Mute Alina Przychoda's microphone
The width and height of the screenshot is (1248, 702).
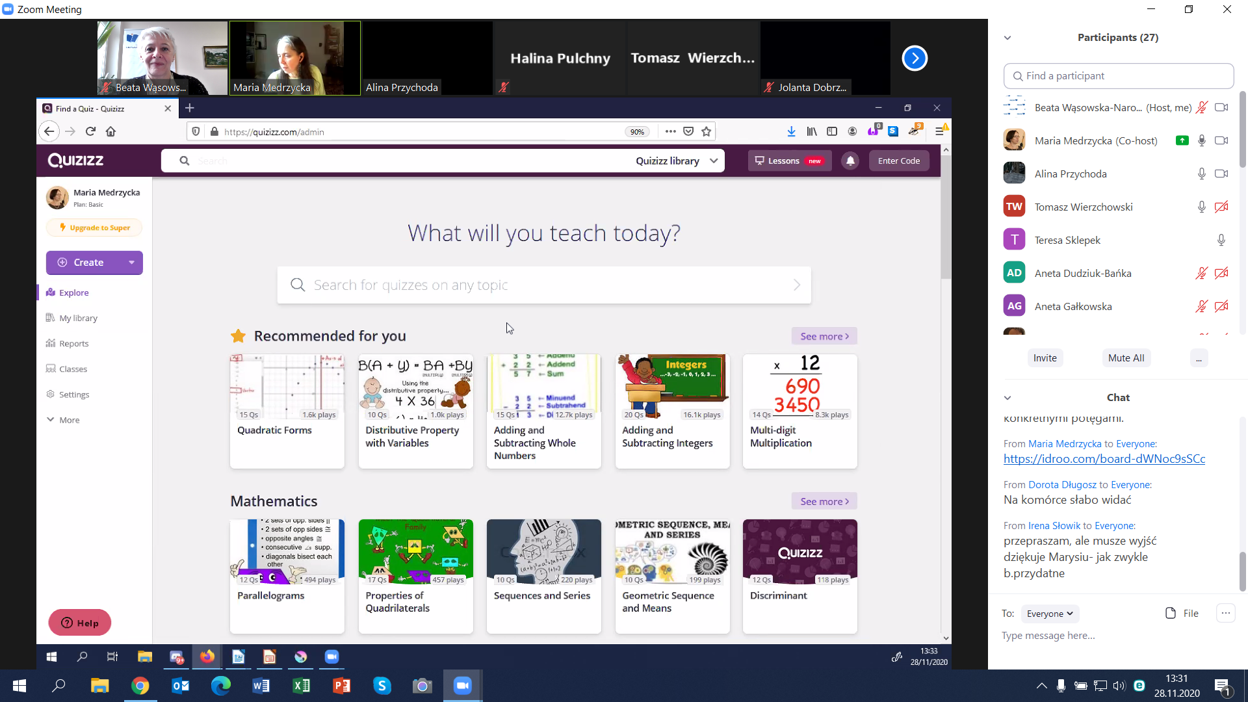click(x=1201, y=174)
